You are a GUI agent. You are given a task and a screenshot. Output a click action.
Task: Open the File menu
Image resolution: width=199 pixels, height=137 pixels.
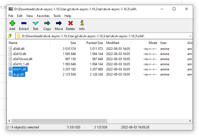[11, 16]
